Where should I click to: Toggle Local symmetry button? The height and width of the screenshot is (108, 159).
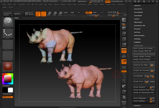pos(124,62)
